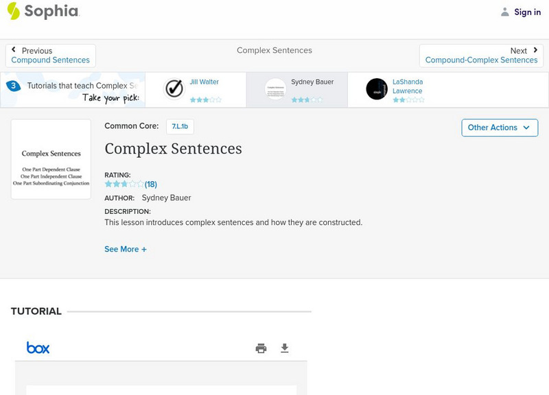Open the 7.L.1b Common Core tag

click(x=180, y=126)
